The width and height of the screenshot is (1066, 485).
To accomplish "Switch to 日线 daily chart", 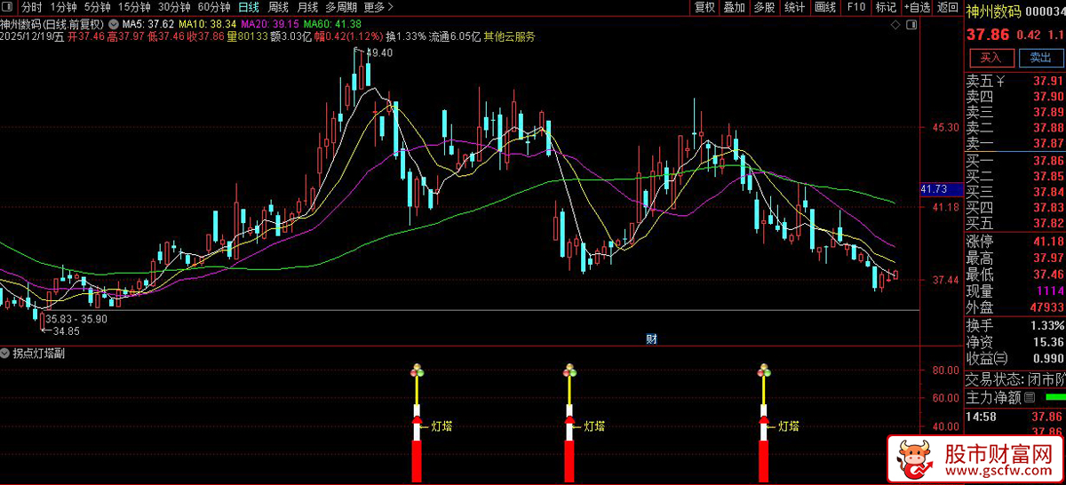I will (249, 7).
